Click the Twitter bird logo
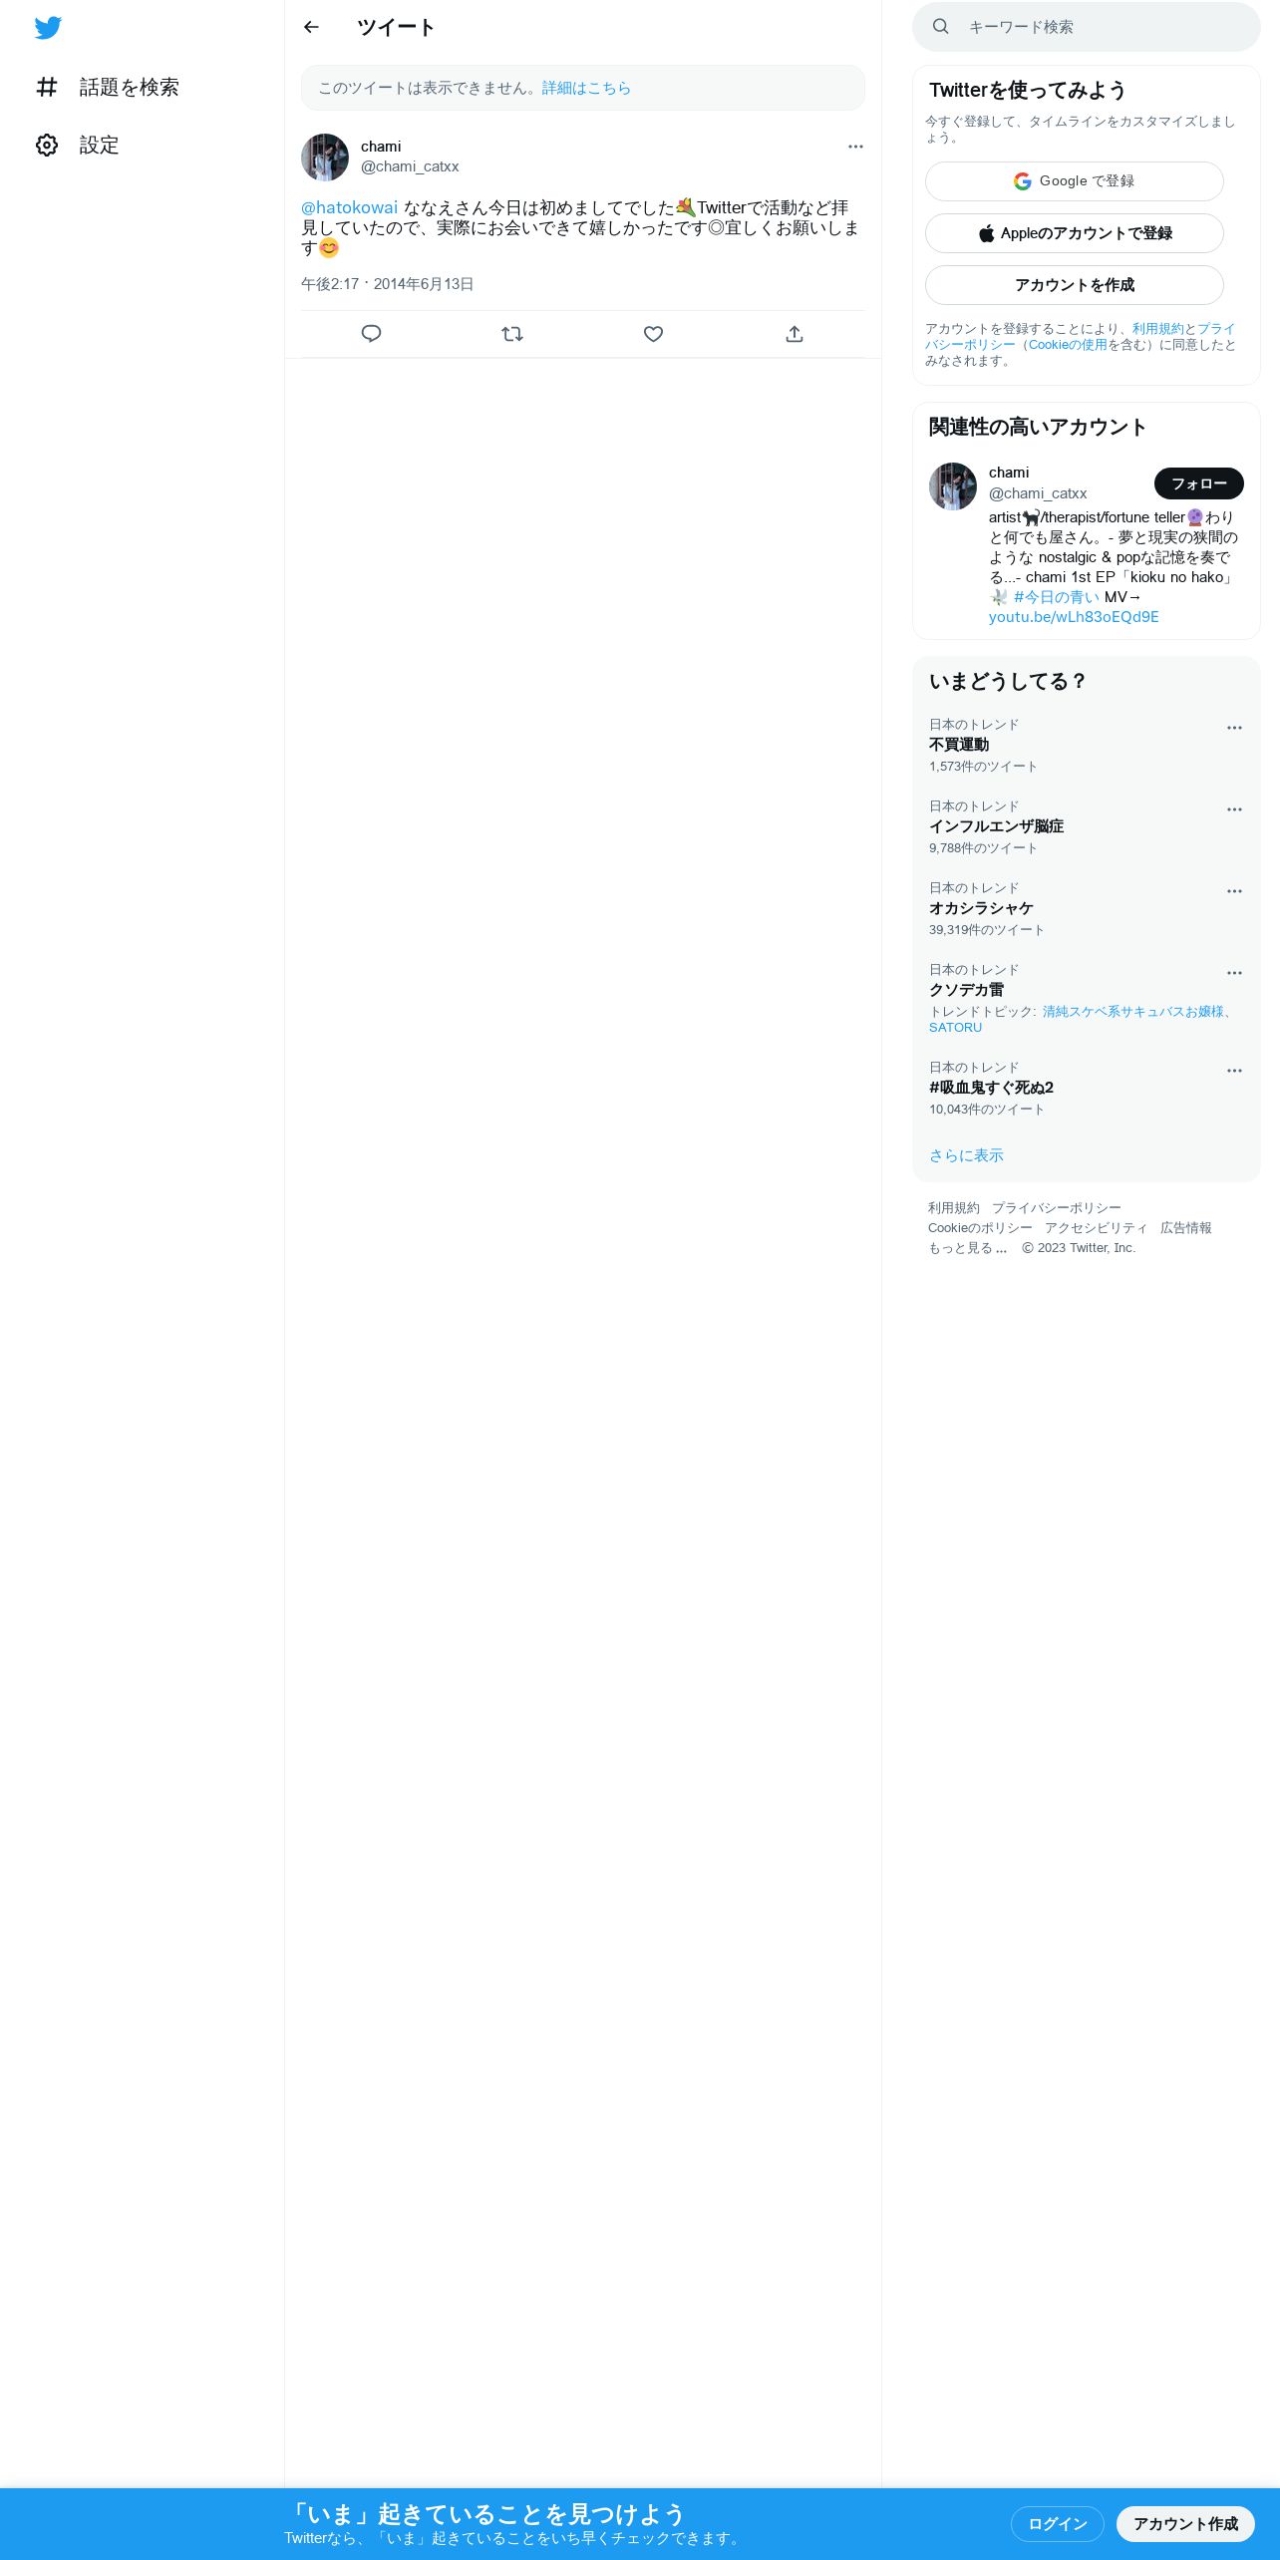Image resolution: width=1280 pixels, height=2560 pixels. tap(48, 28)
